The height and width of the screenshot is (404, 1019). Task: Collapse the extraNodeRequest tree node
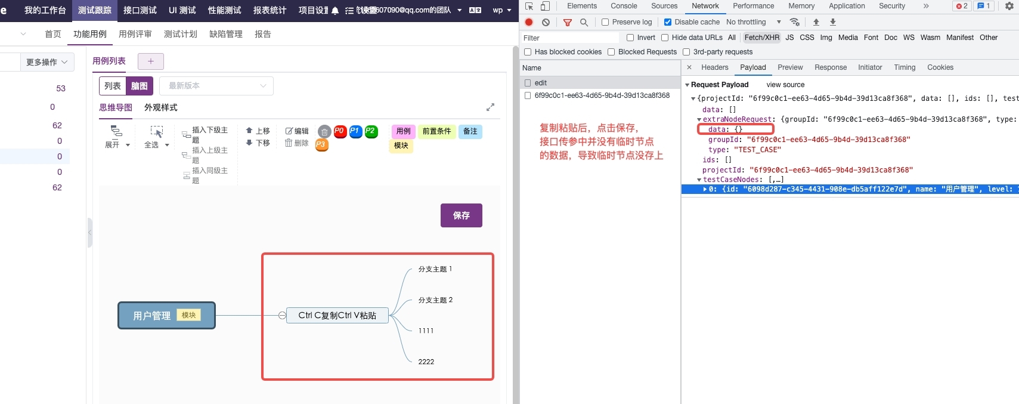(x=699, y=120)
